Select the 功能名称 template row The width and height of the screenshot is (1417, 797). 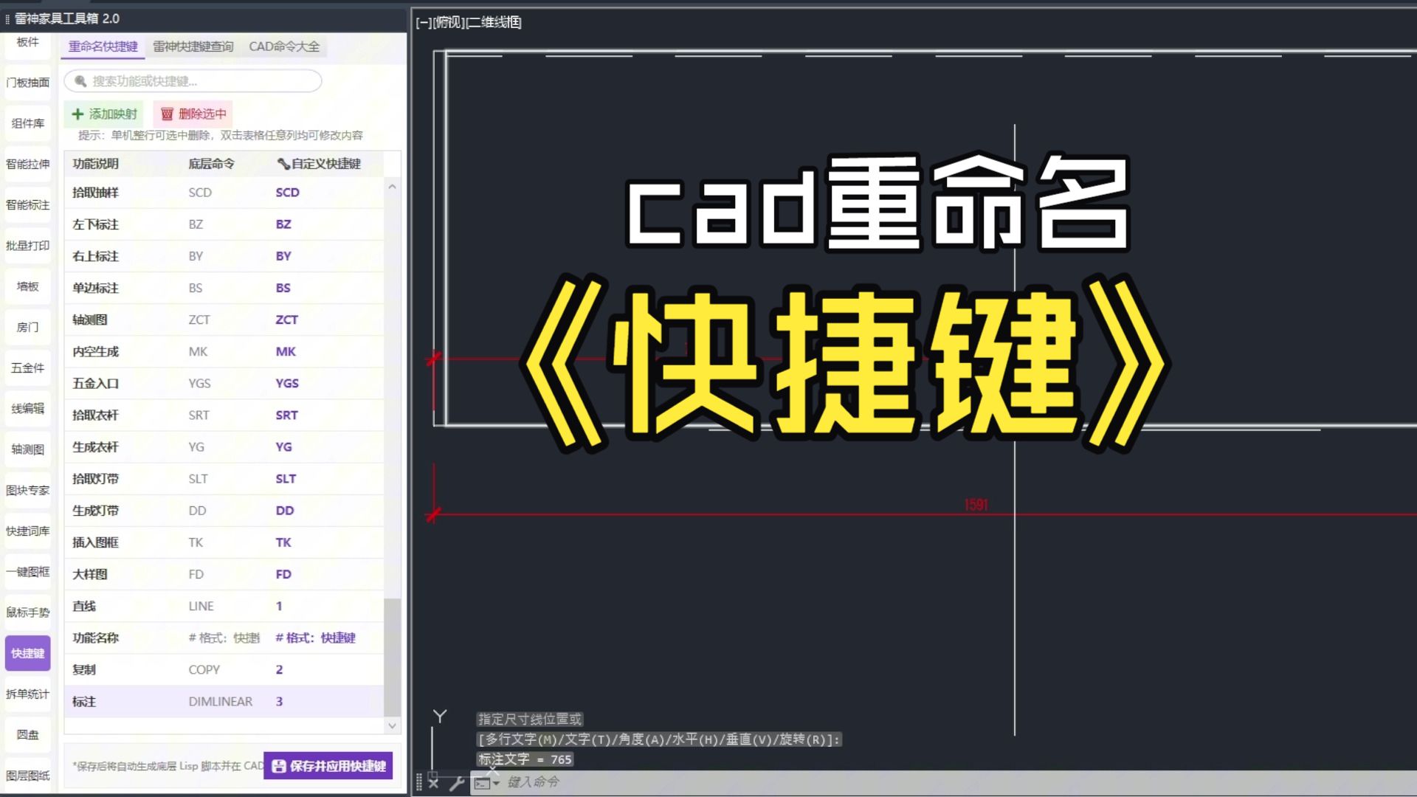[x=224, y=638]
